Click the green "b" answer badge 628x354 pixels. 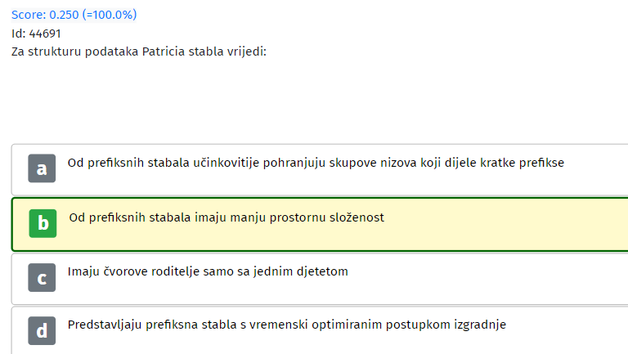point(43,223)
